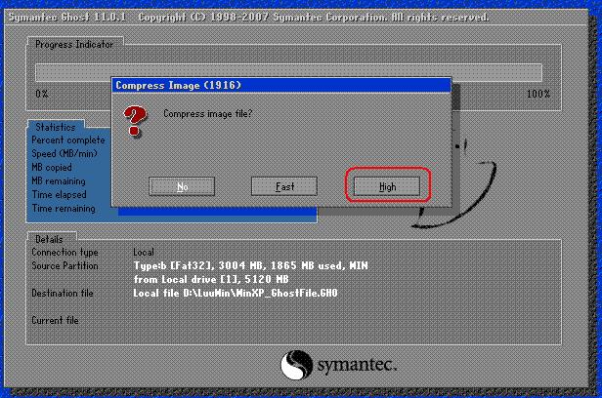Click the 'Statistics' panel heading
Screen dimensions: 602x398
pos(56,127)
